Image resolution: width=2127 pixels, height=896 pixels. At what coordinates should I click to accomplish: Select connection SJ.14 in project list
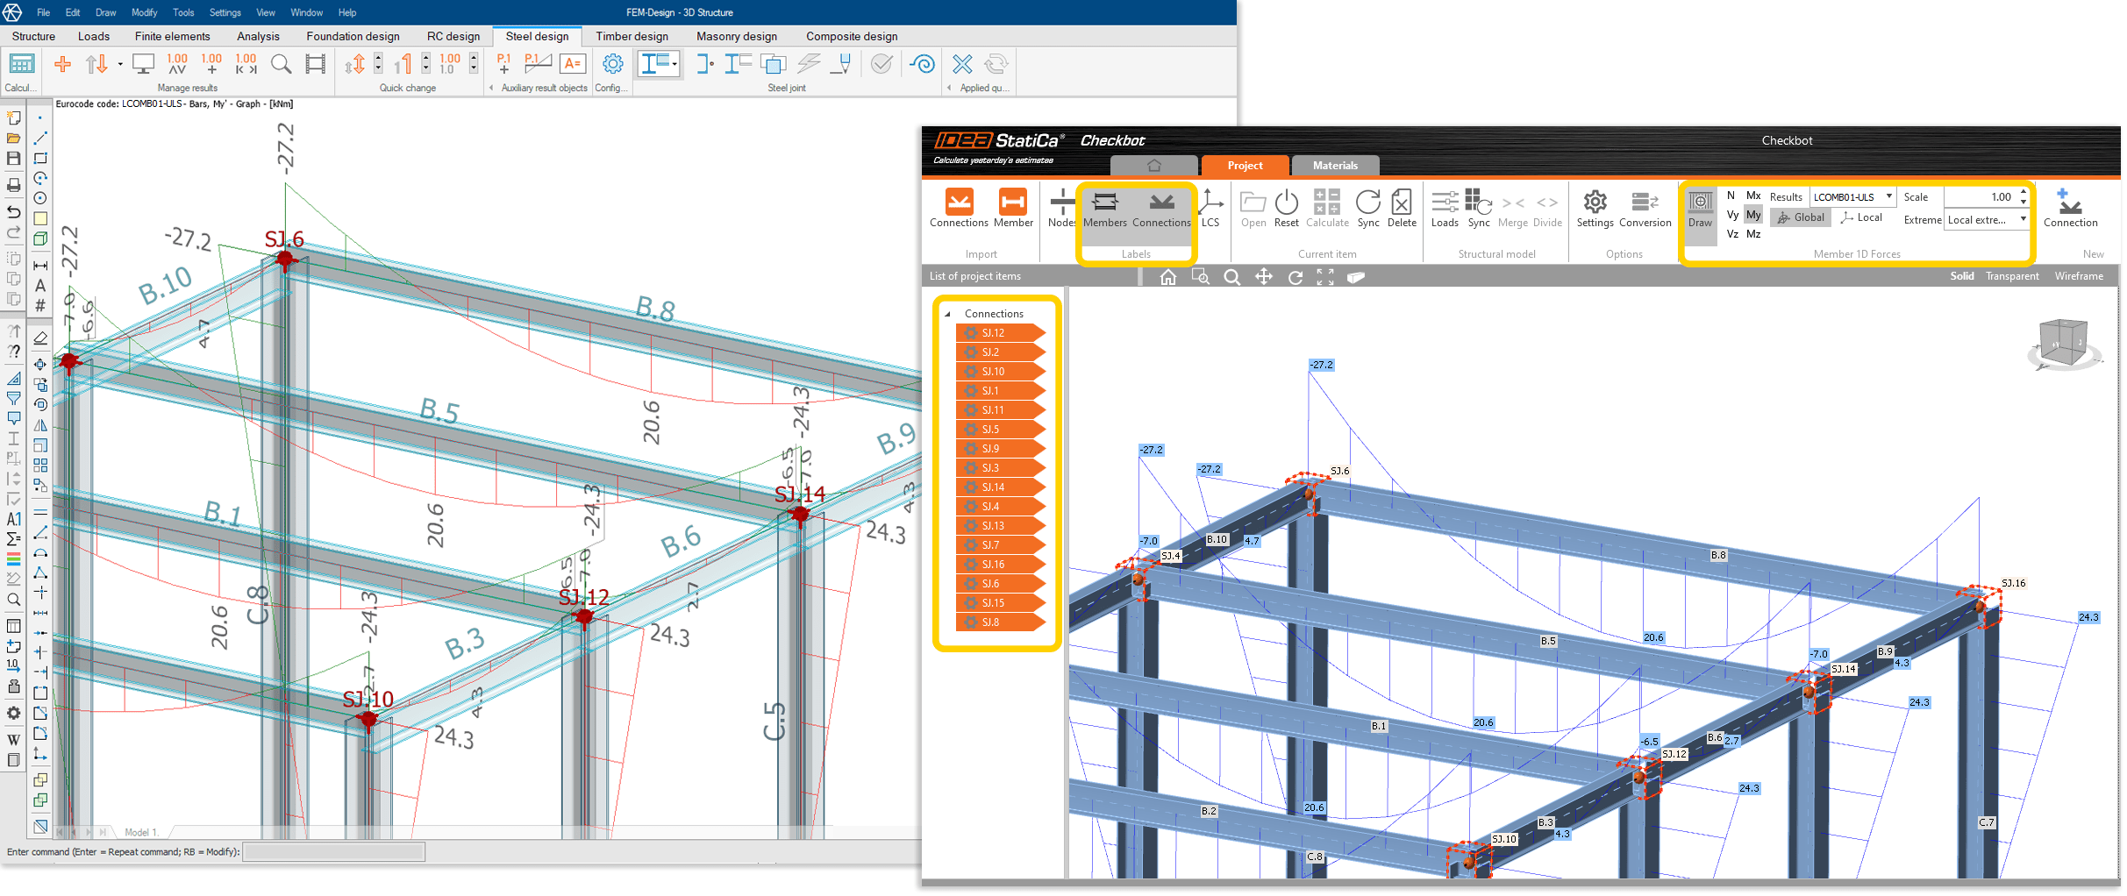1001,487
